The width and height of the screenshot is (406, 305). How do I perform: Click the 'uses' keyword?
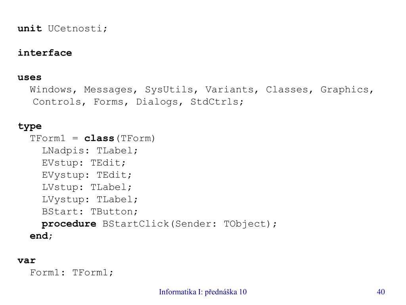29,77
